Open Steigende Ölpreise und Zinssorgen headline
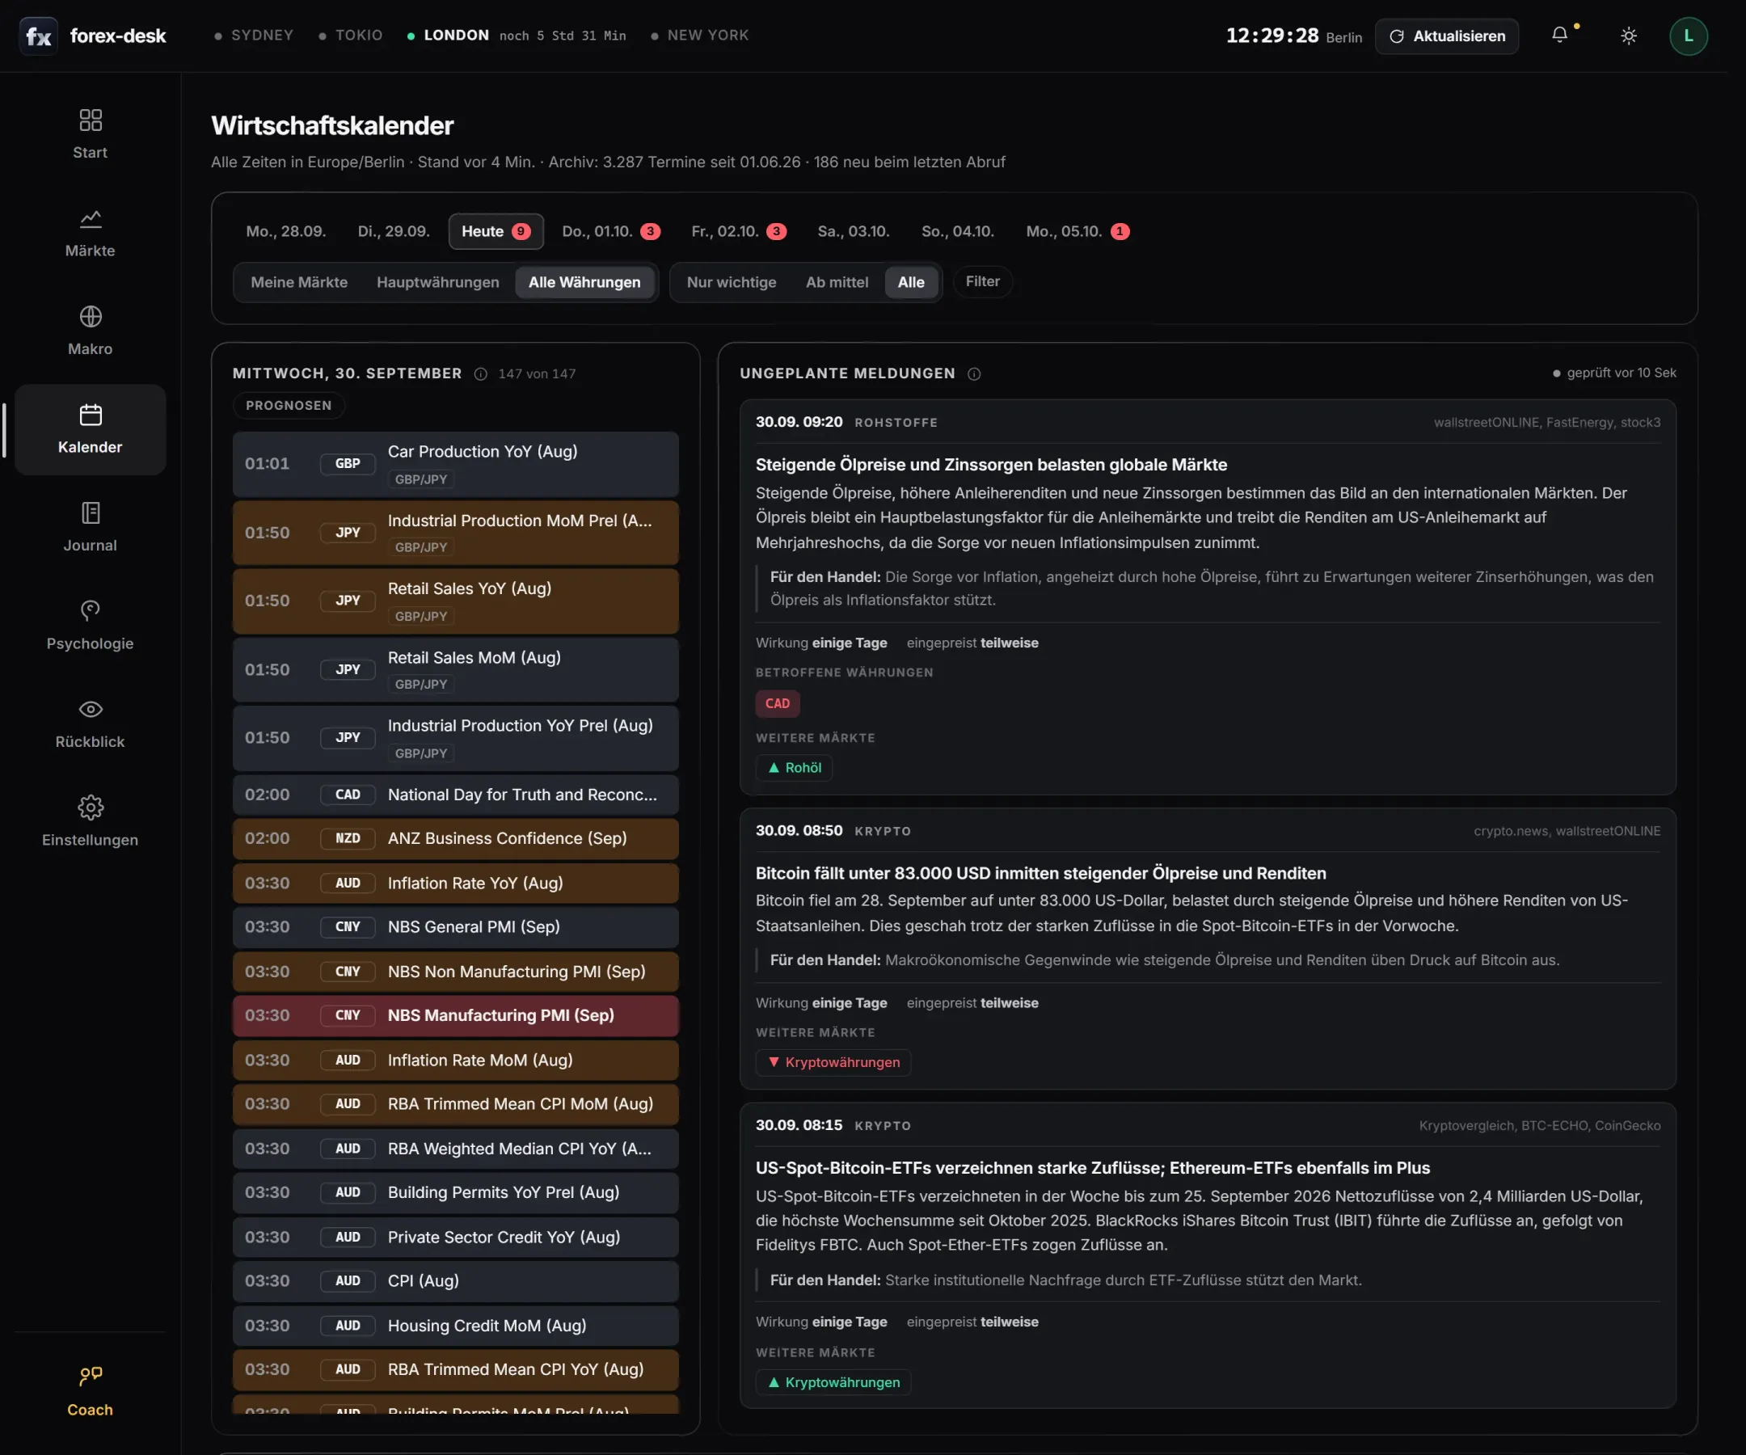This screenshot has width=1746, height=1455. (x=991, y=465)
